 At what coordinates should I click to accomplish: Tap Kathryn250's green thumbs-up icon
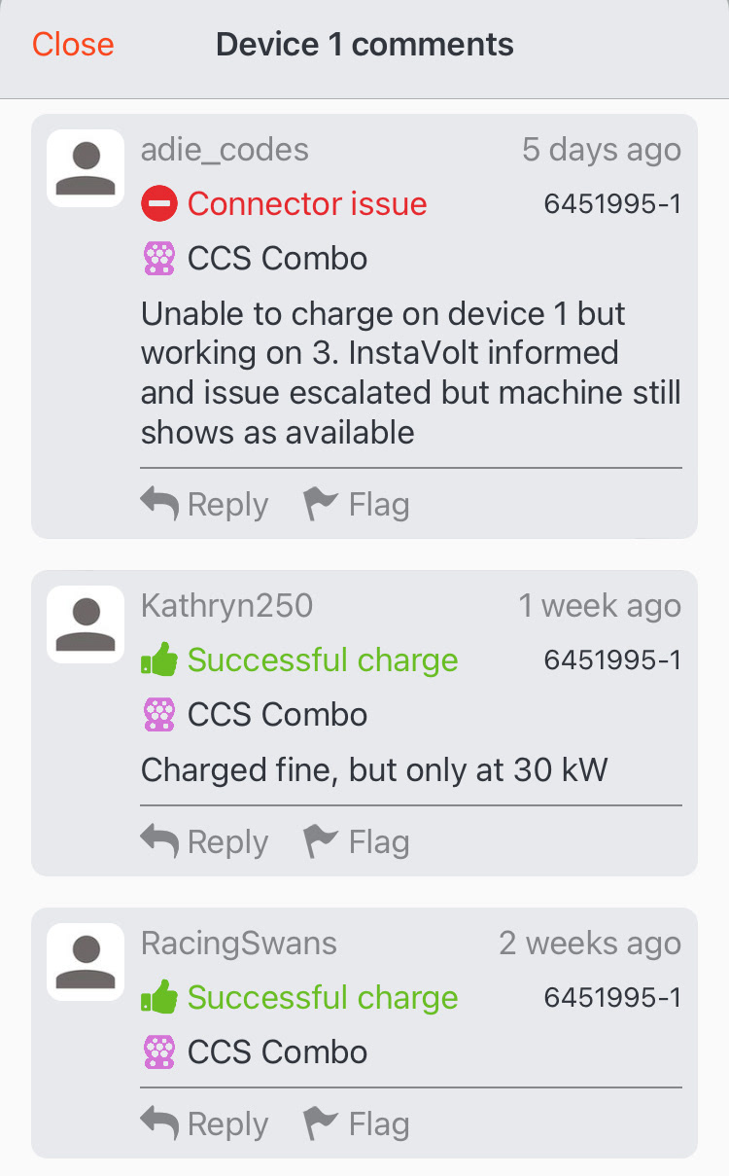pos(158,660)
